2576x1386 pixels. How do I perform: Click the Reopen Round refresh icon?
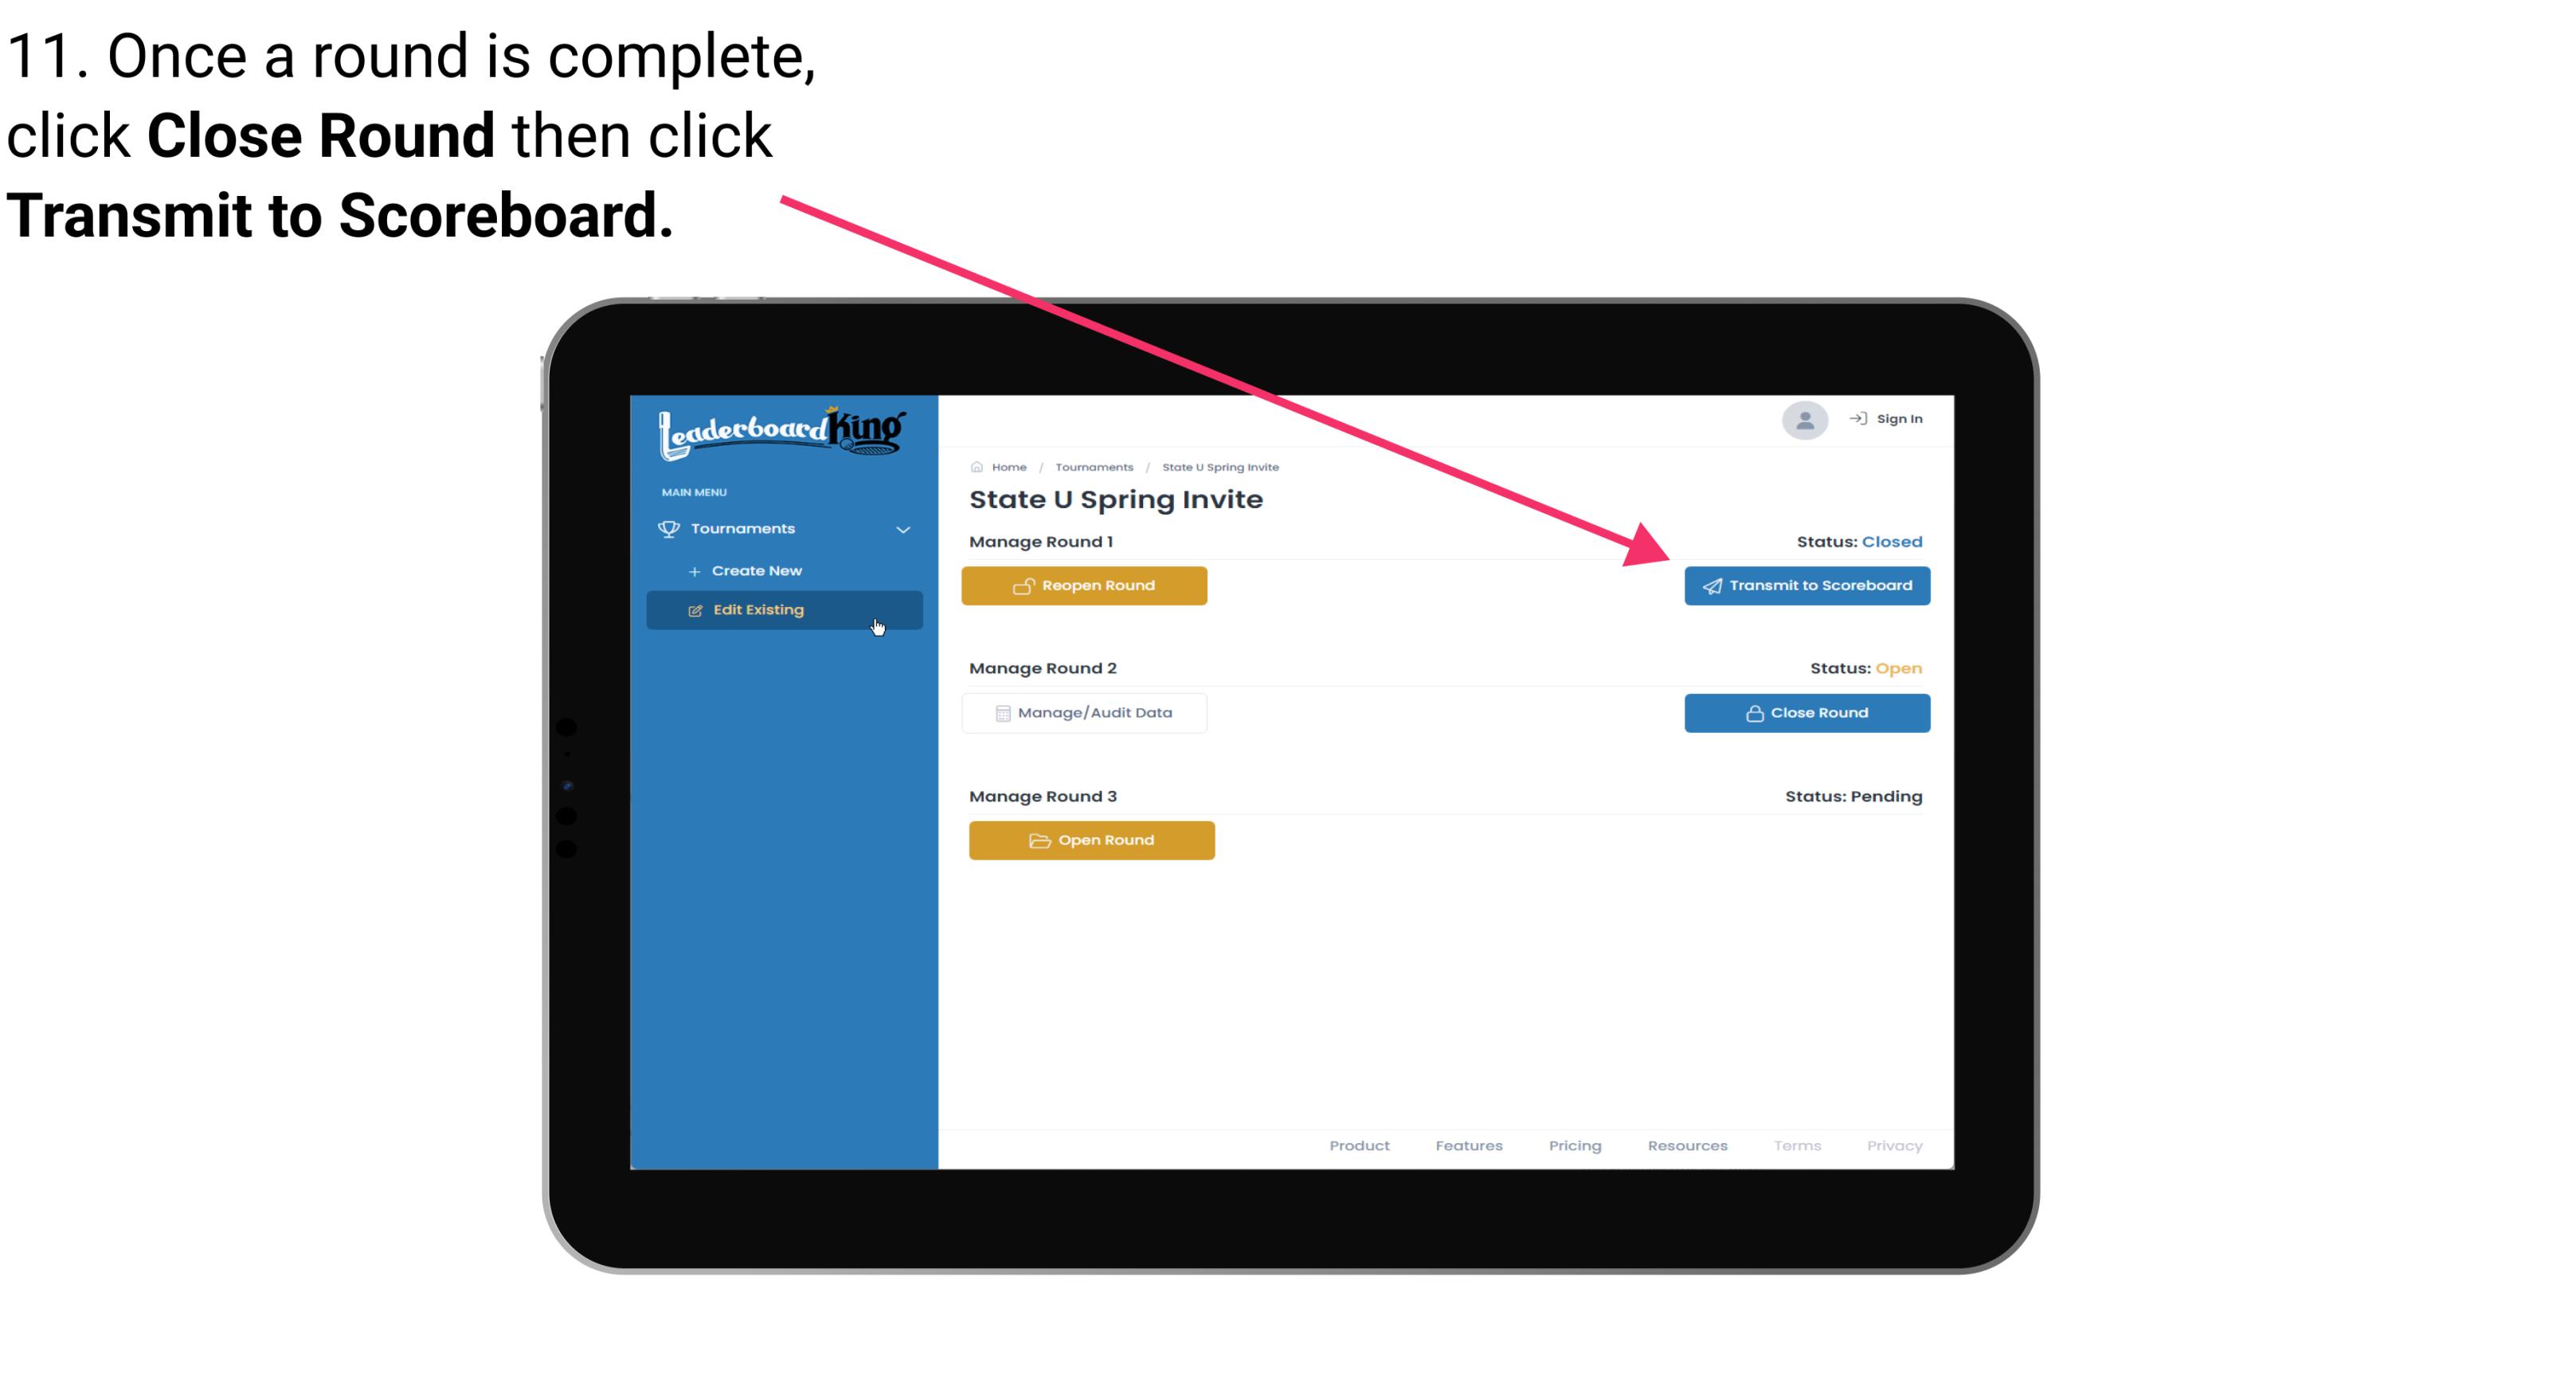1022,585
